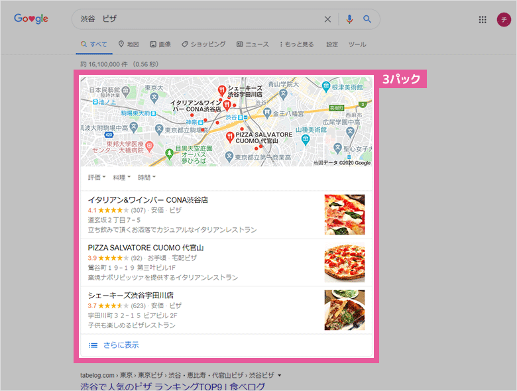Open listing イタリアン&ワインバー CONA渋谷店
Screen dimensions: 517x391
click(x=148, y=199)
